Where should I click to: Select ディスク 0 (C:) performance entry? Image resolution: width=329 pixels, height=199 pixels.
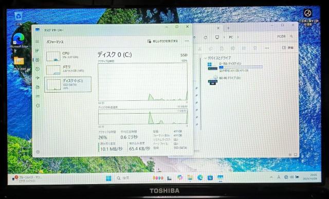(68, 84)
